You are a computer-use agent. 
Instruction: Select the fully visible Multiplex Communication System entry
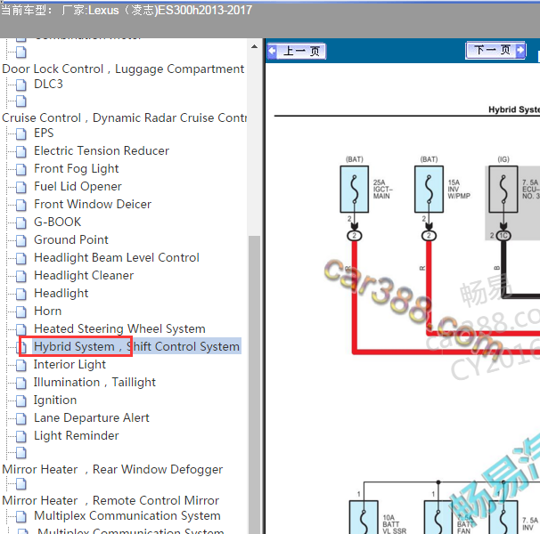127,516
